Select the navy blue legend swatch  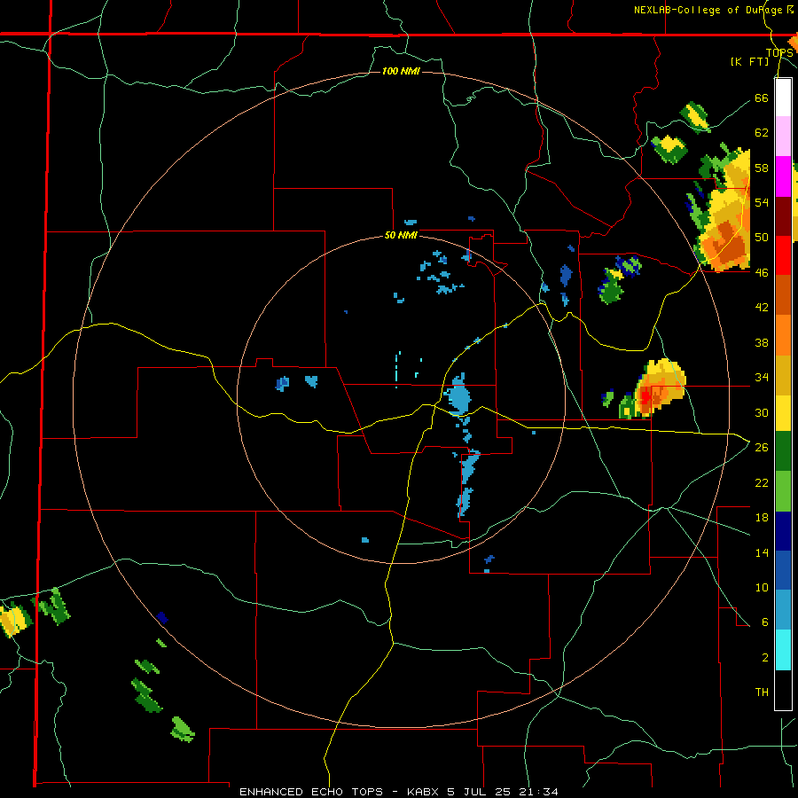click(783, 531)
